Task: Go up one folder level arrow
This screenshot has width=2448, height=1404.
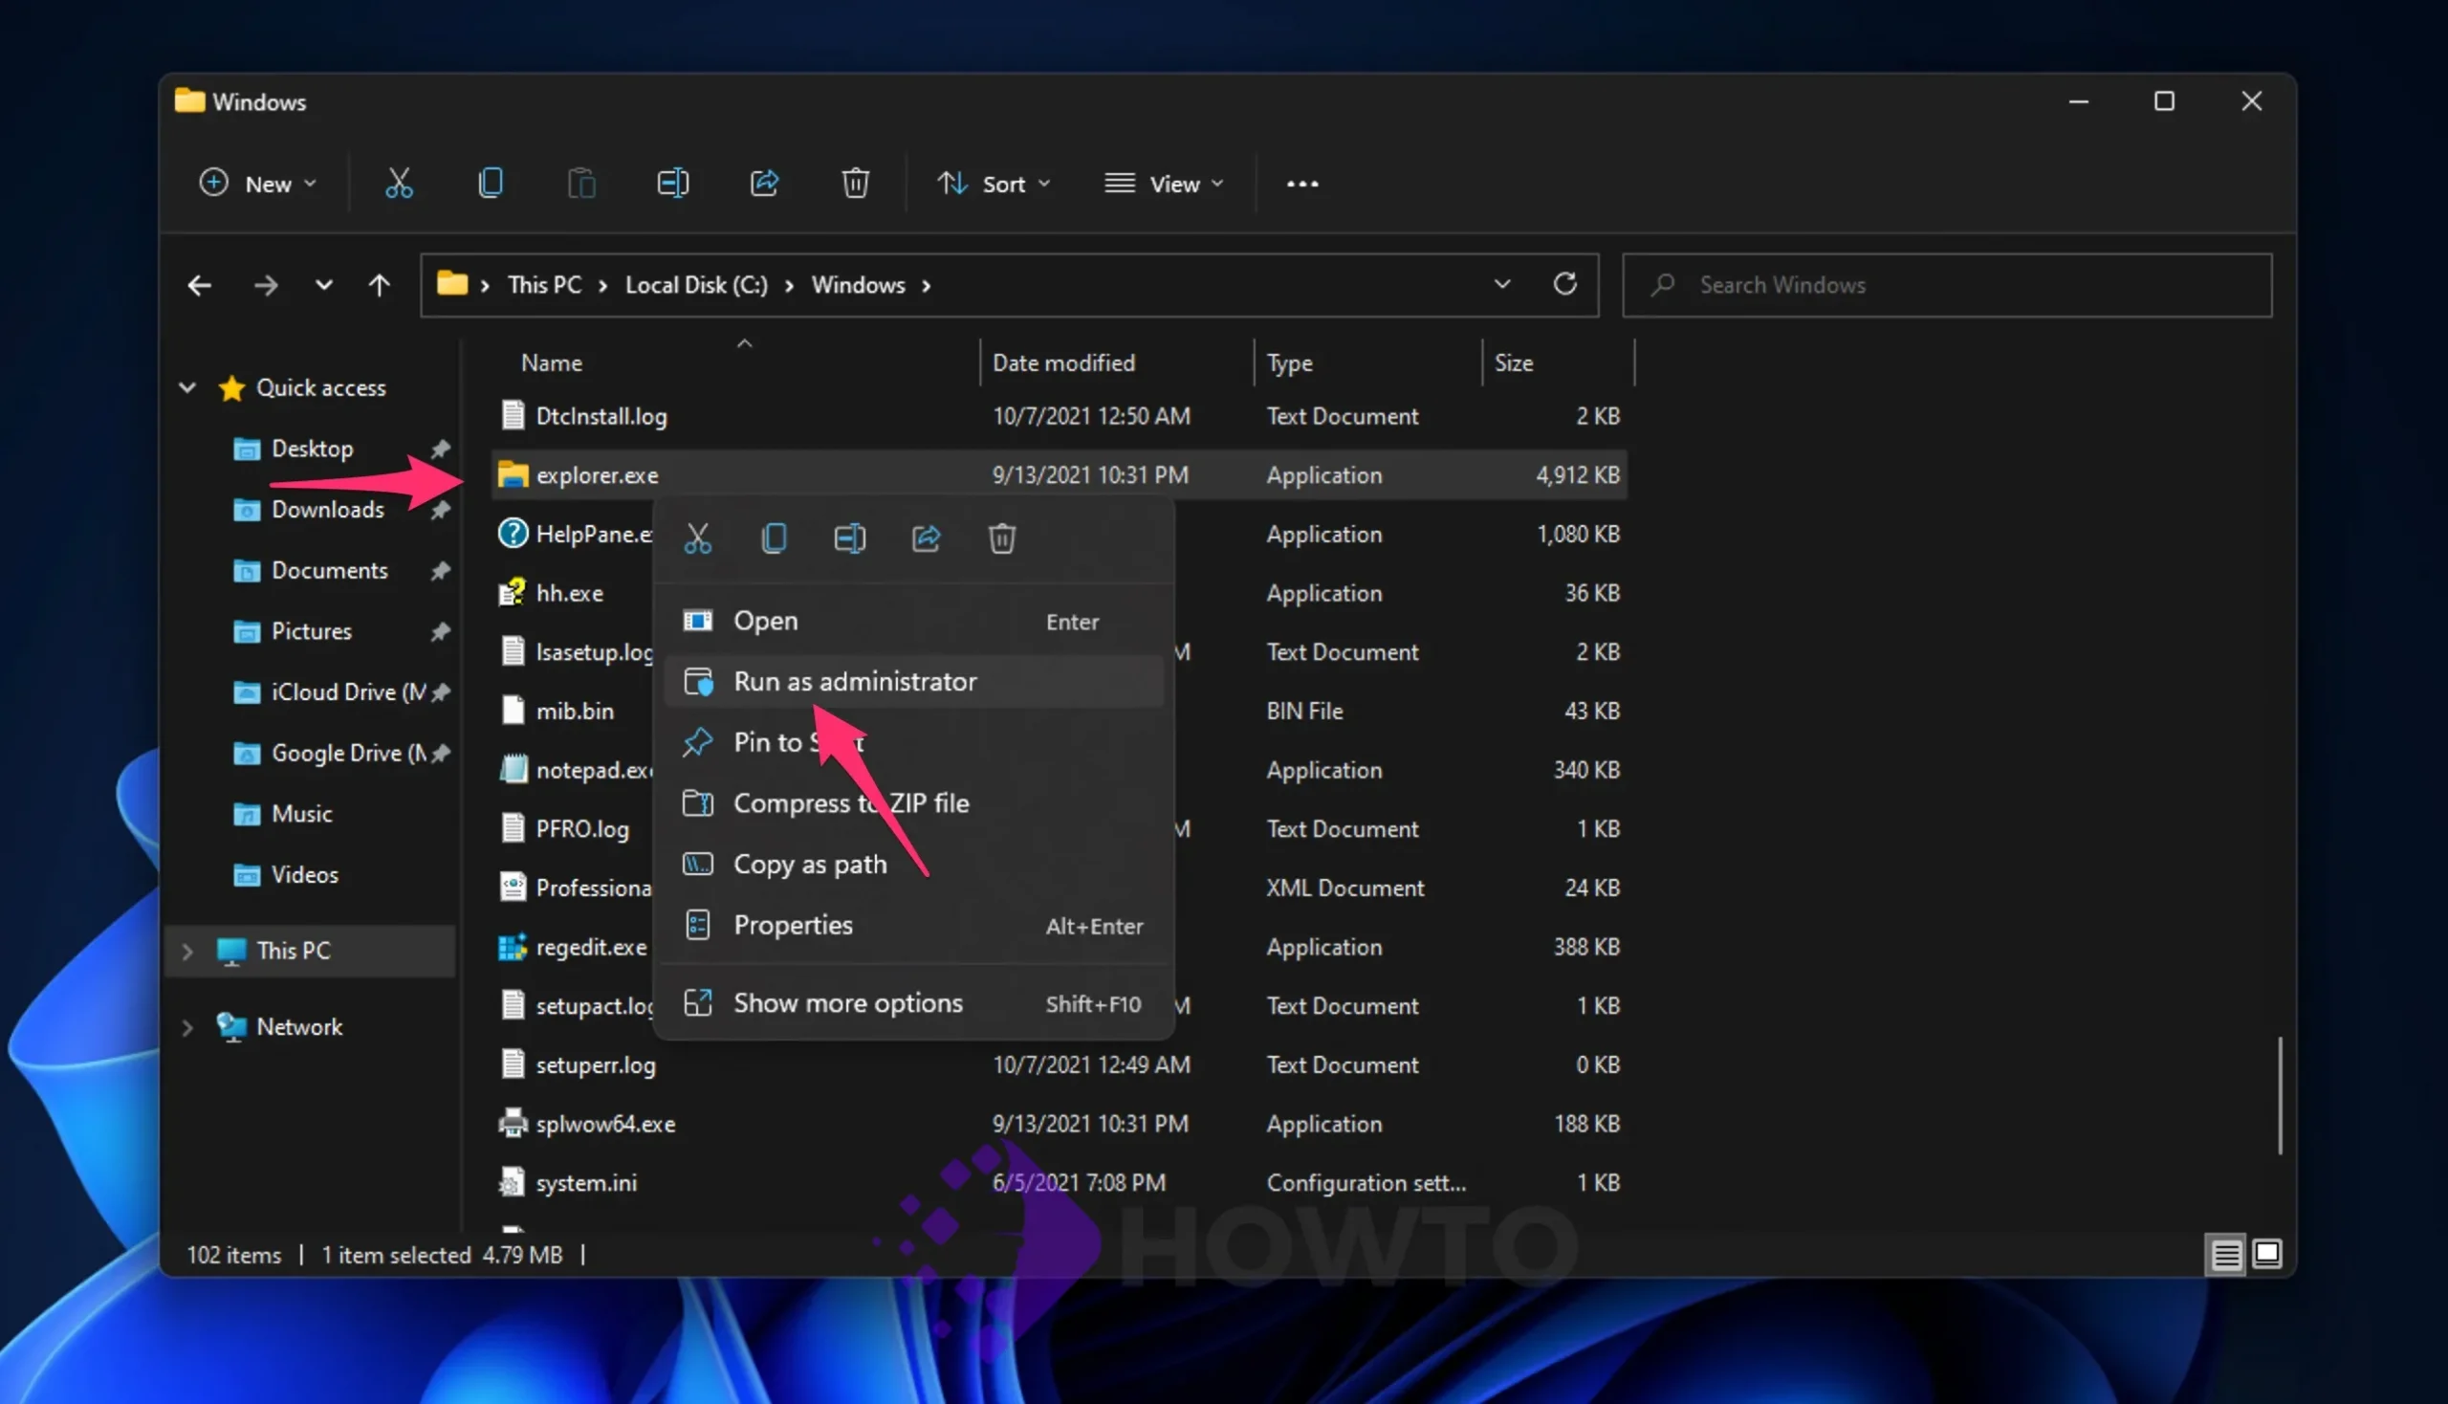Action: pos(379,285)
